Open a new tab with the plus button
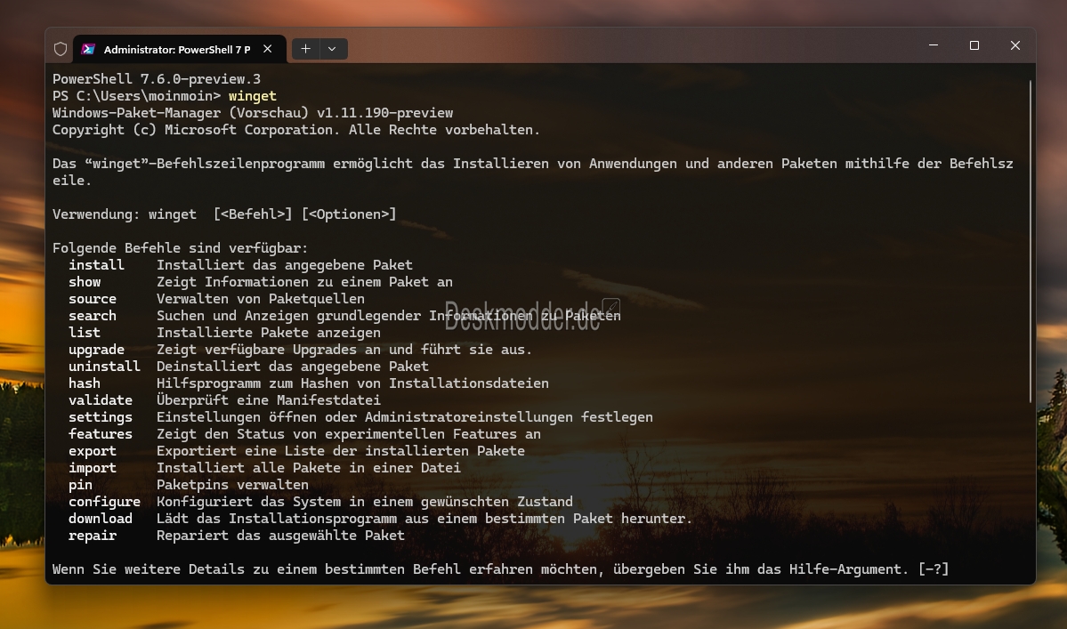The height and width of the screenshot is (629, 1067). tap(305, 49)
